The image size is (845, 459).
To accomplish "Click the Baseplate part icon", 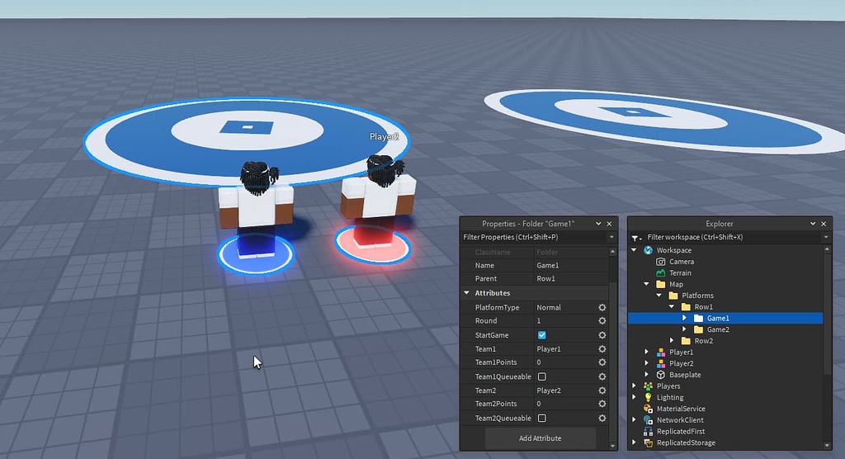I will 660,375.
